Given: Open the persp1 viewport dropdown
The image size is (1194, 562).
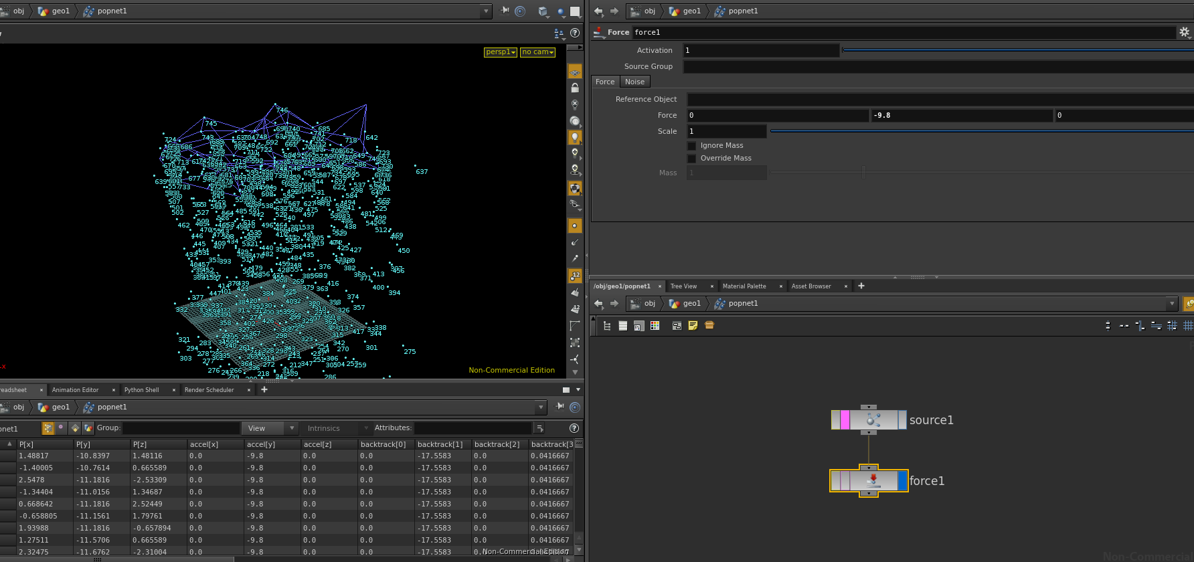Looking at the screenshot, I should click(501, 52).
